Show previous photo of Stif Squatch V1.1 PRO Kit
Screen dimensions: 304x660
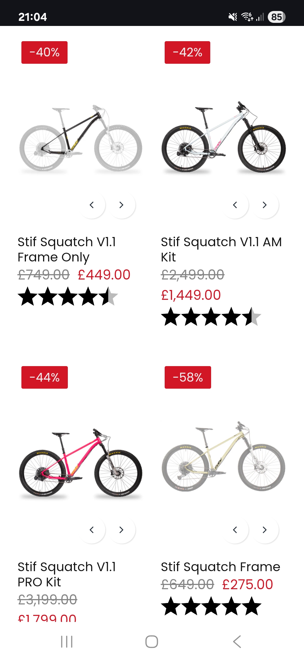click(92, 530)
